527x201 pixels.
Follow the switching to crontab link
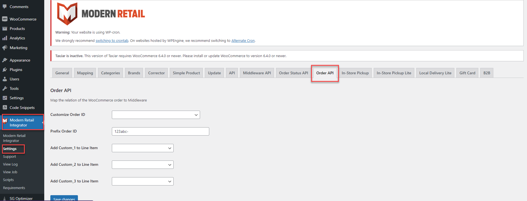coord(112,40)
